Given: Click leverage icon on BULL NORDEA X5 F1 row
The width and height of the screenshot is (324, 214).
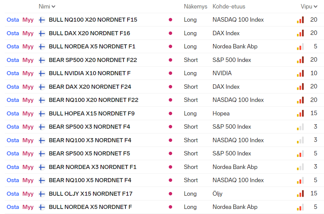Looking at the screenshot, I should (x=300, y=47).
